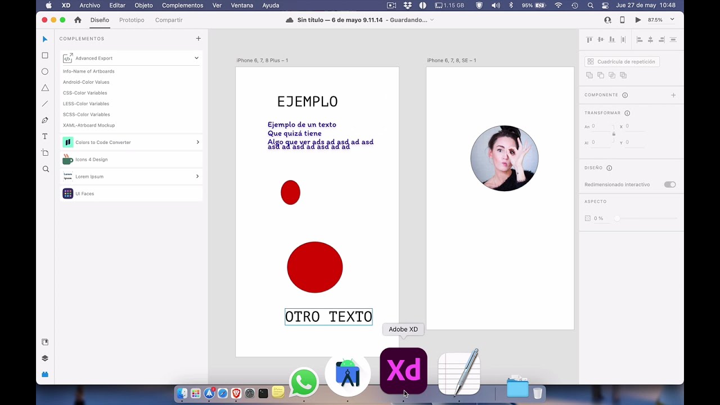720x405 pixels.
Task: Open the mobile device preview icon
Action: pyautogui.click(x=622, y=20)
